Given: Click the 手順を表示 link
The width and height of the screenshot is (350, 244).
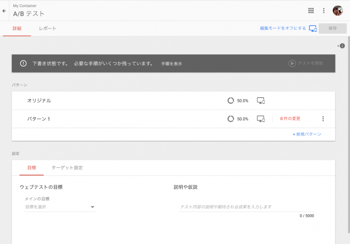Looking at the screenshot, I should coord(171,64).
